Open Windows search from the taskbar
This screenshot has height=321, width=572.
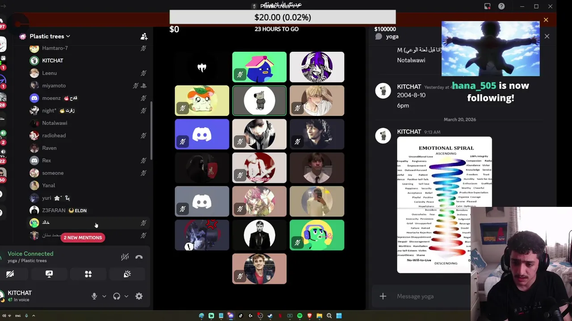point(329,316)
